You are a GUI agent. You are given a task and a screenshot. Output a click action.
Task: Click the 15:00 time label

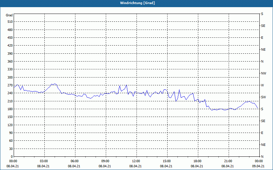(x=167, y=161)
